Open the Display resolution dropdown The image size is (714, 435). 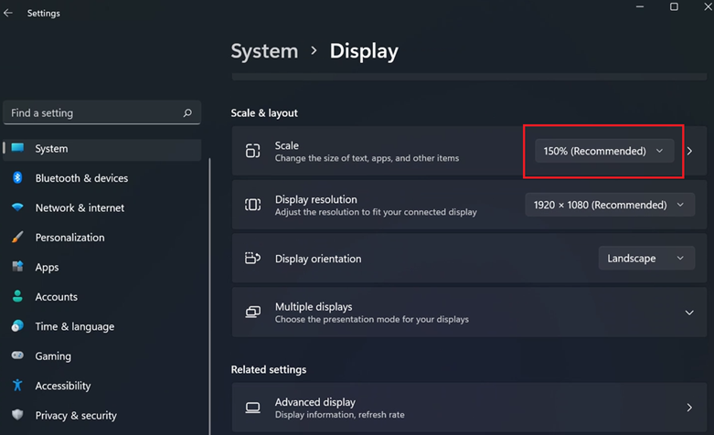click(x=608, y=205)
